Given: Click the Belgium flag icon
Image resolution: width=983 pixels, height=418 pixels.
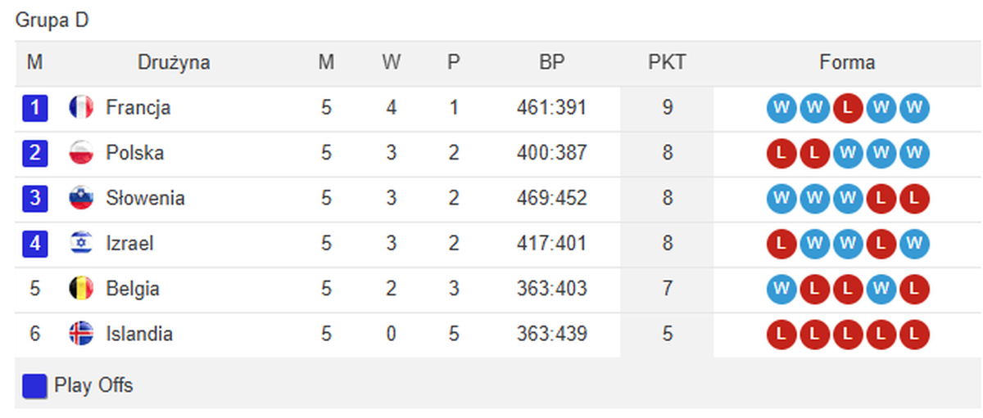Looking at the screenshot, I should [x=81, y=289].
